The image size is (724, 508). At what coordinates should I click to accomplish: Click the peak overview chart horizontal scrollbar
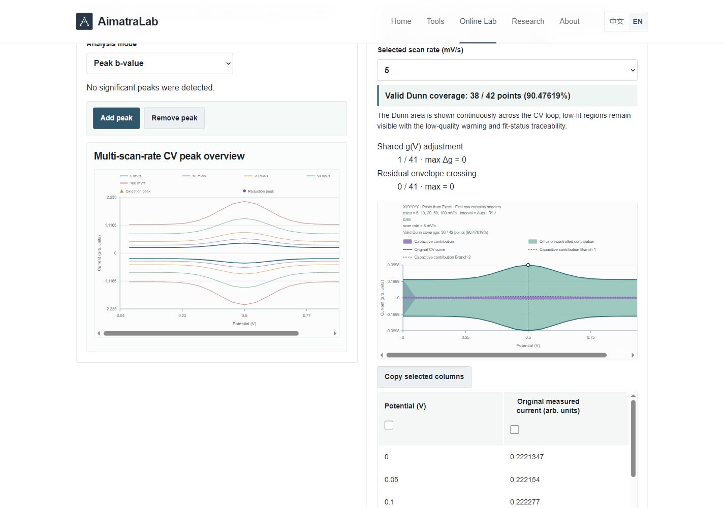(x=201, y=334)
